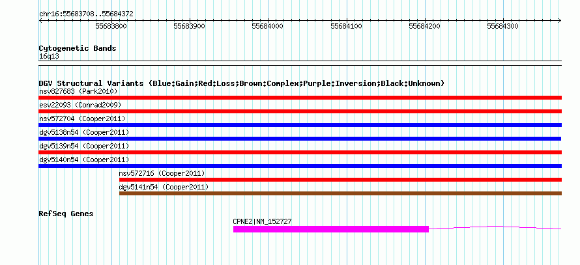Click the nsv572716 (Cooper2011) red bar
The image size is (580, 265).
pos(340,180)
